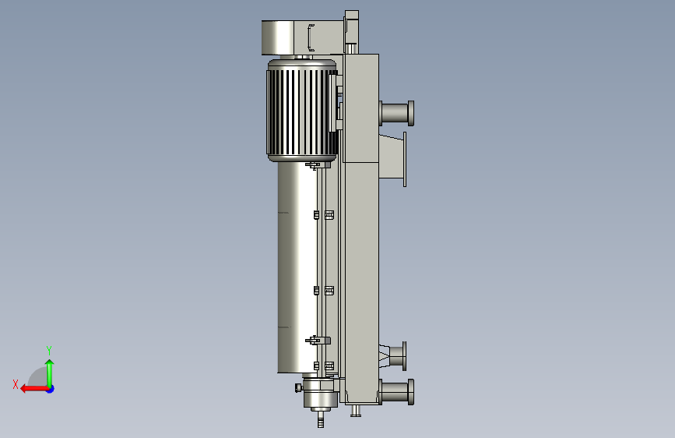Viewport: 675px width, 438px height.
Task: Click the green "Y" label of the triad
Action: pyautogui.click(x=49, y=350)
